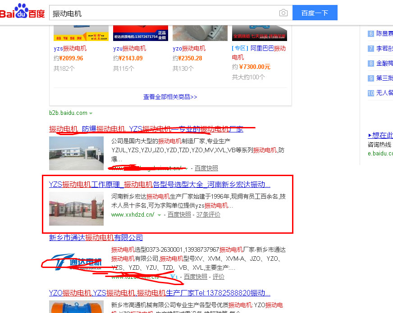Image resolution: width=393 pixels, height=313 pixels.
Task: Open 查看全部相关商品 link
Action: [x=170, y=97]
